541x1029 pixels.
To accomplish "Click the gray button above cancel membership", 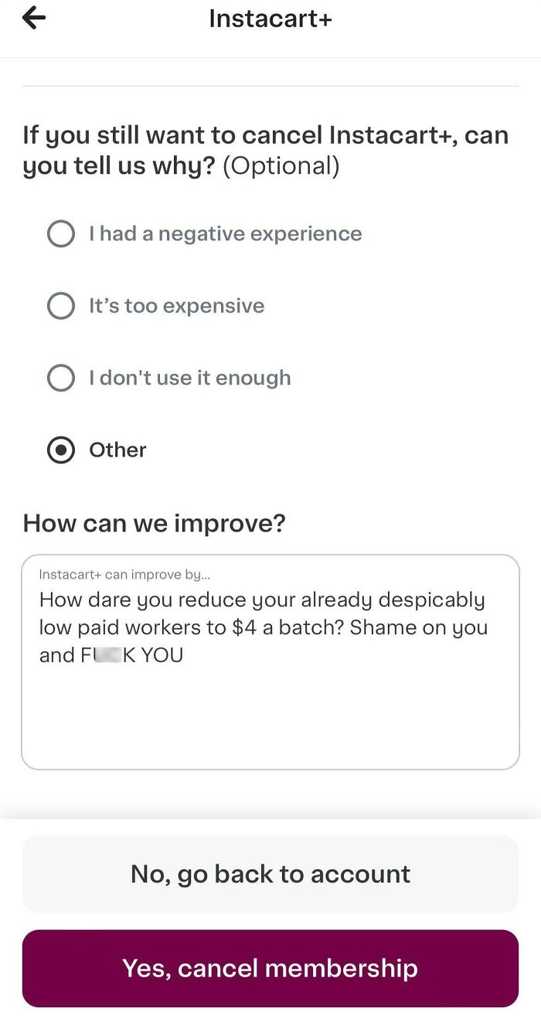I will 270,873.
